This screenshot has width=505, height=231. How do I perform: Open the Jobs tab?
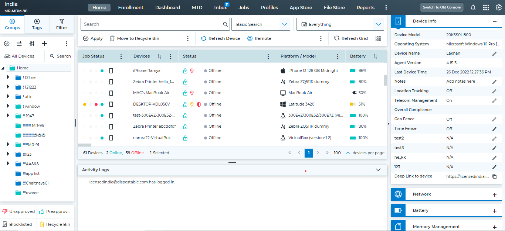coord(244,7)
